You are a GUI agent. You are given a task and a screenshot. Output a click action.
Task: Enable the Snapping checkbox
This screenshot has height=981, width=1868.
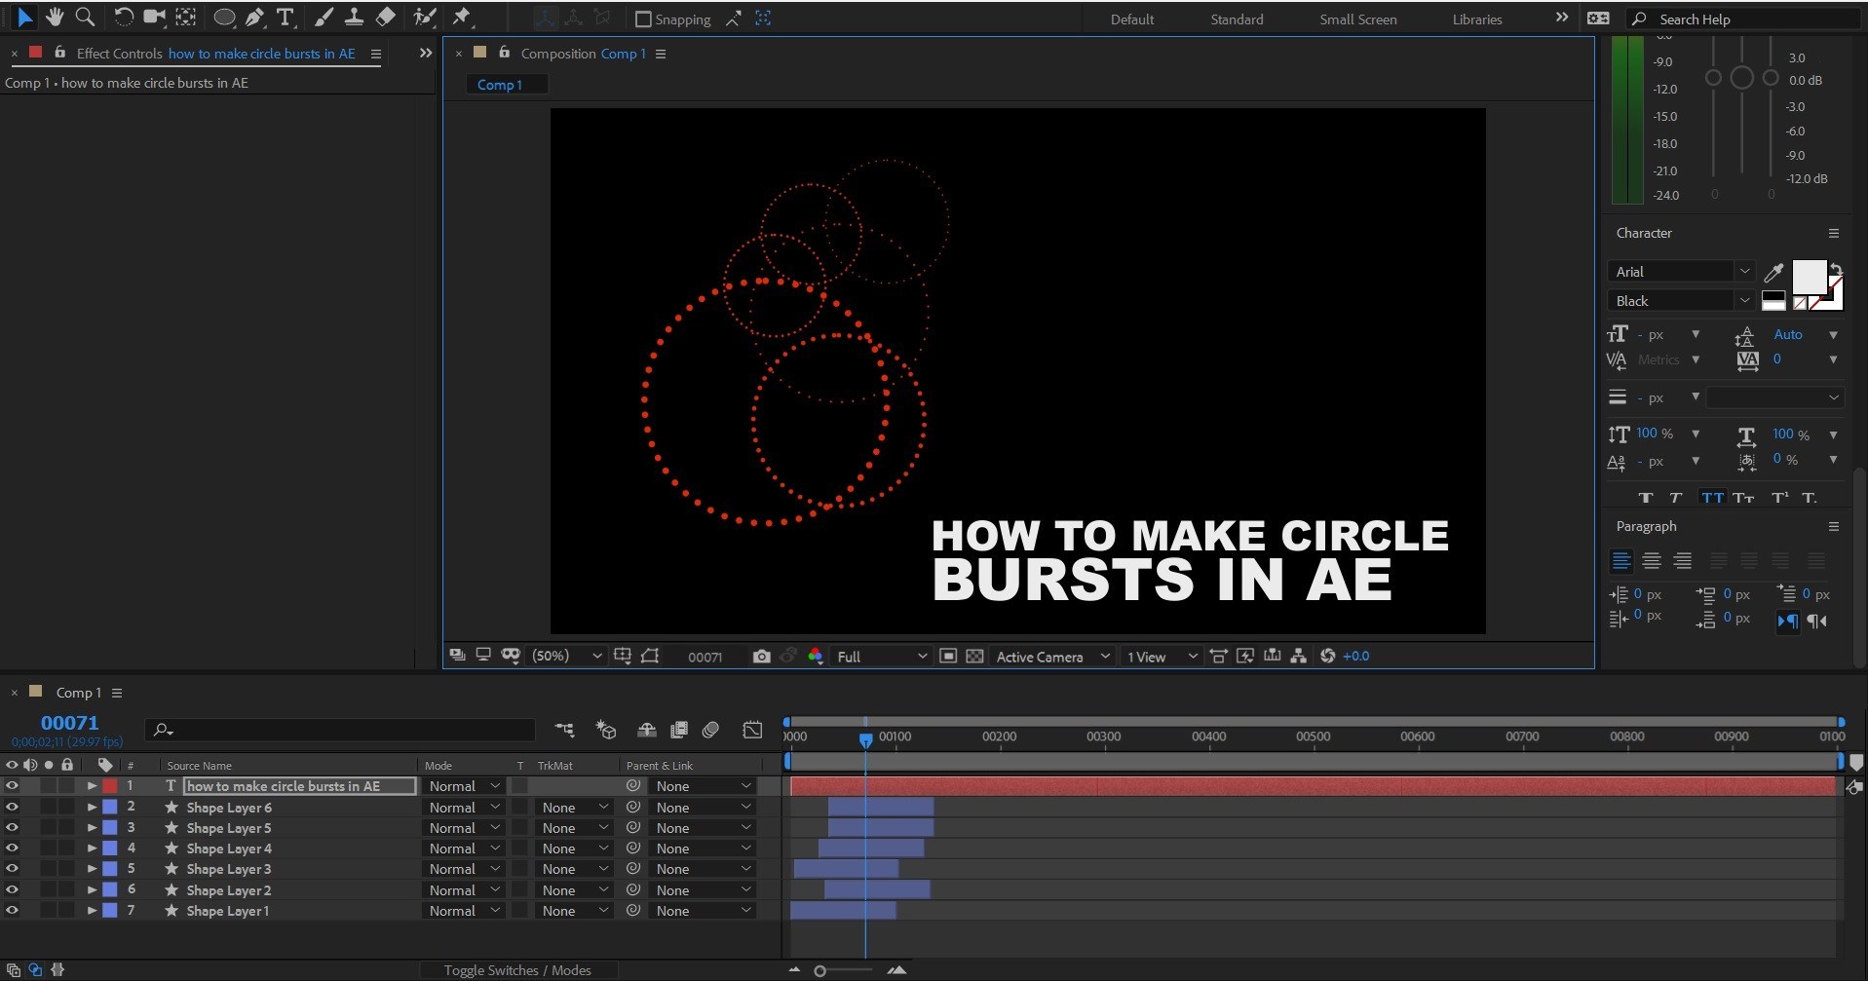pyautogui.click(x=643, y=19)
